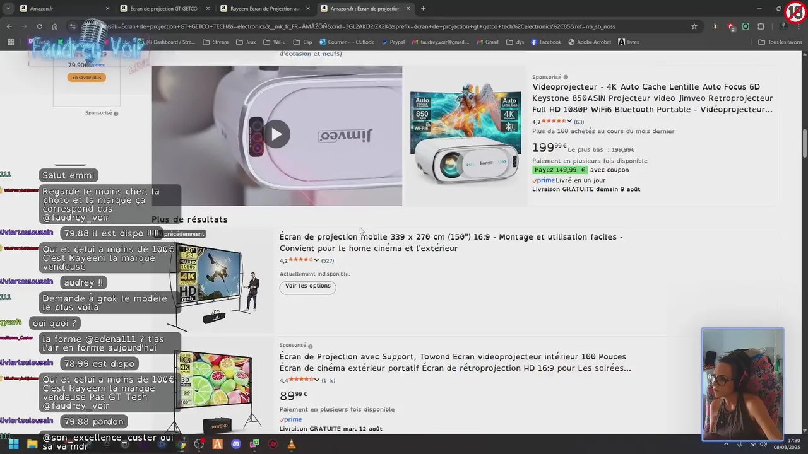808x454 pixels.
Task: Click the 199,99€ Jimveo price
Action: (549, 148)
